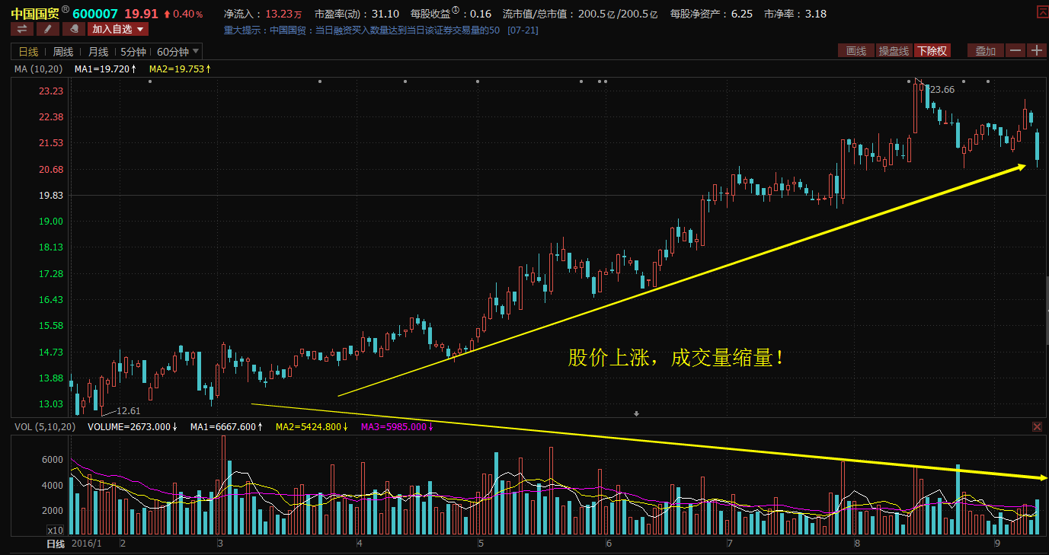Open the 加入自选 dropdown
The height and width of the screenshot is (555, 1049).
[x=117, y=29]
